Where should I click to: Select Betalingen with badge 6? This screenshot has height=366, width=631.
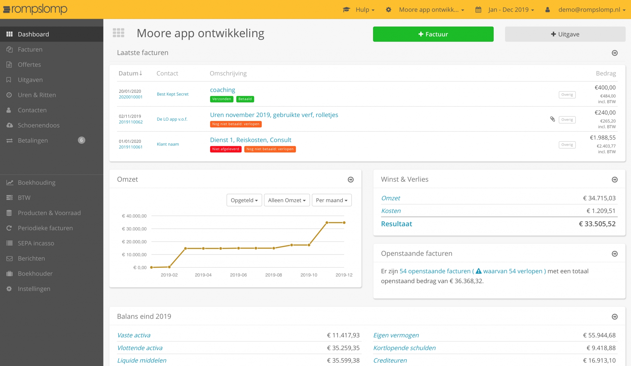(x=33, y=140)
